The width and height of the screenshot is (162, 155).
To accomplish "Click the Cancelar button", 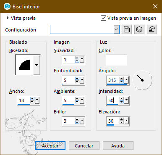I will pos(84,146).
